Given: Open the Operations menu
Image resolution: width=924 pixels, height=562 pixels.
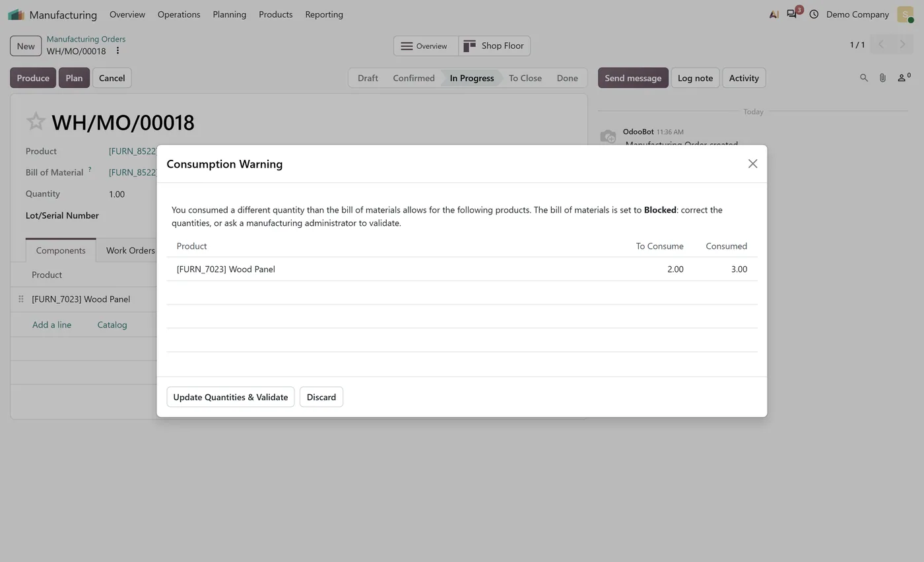Looking at the screenshot, I should coord(179,15).
